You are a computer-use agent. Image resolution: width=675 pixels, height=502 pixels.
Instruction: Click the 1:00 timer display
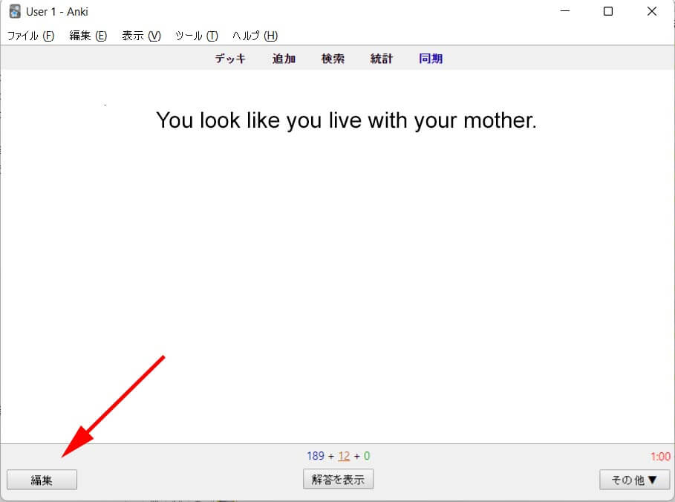(x=660, y=457)
